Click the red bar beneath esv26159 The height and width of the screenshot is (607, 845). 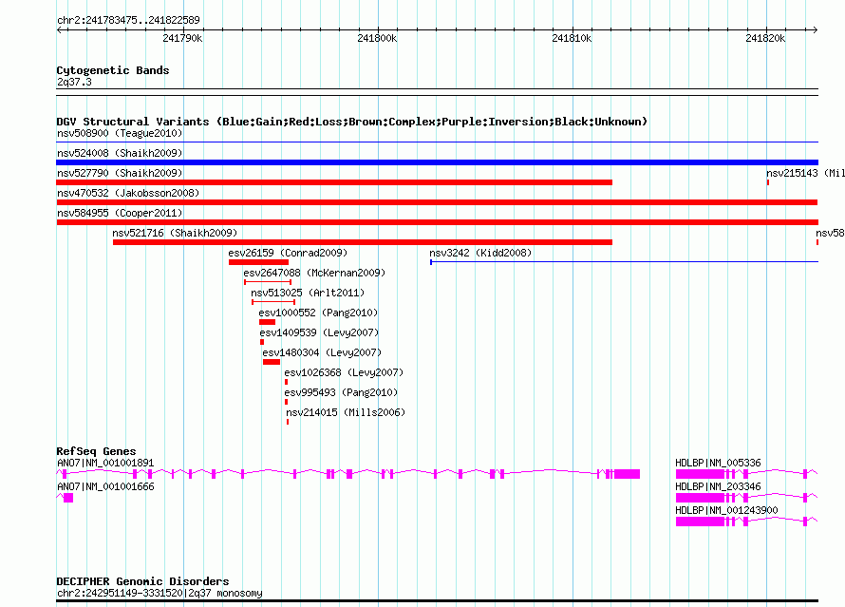(258, 262)
